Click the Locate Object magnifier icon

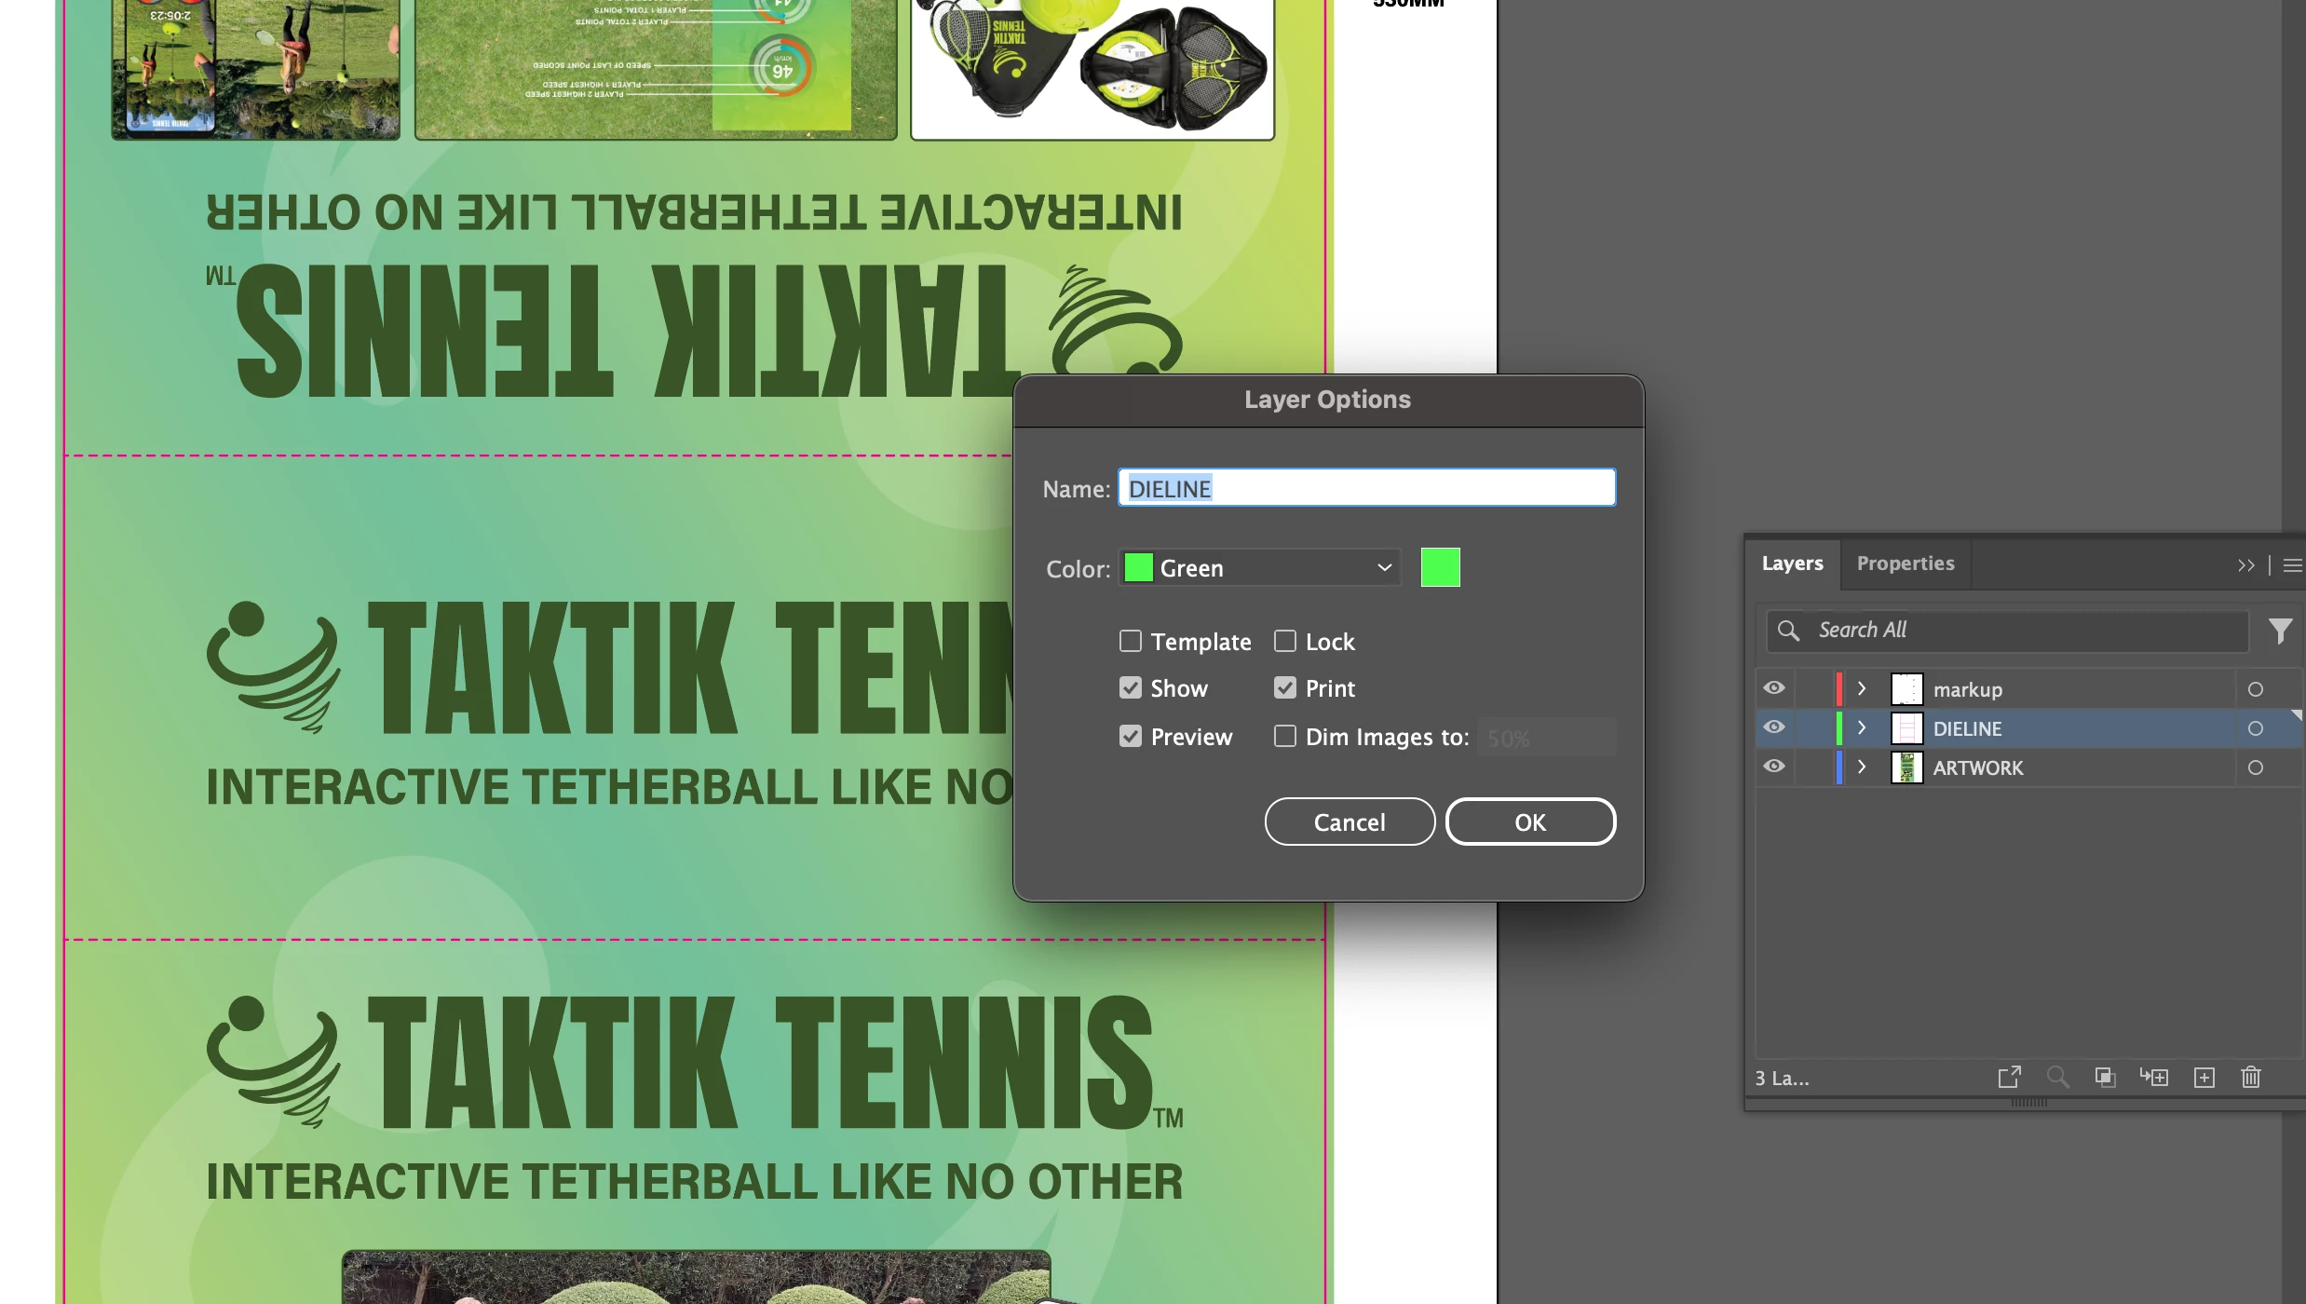pos(2057,1078)
